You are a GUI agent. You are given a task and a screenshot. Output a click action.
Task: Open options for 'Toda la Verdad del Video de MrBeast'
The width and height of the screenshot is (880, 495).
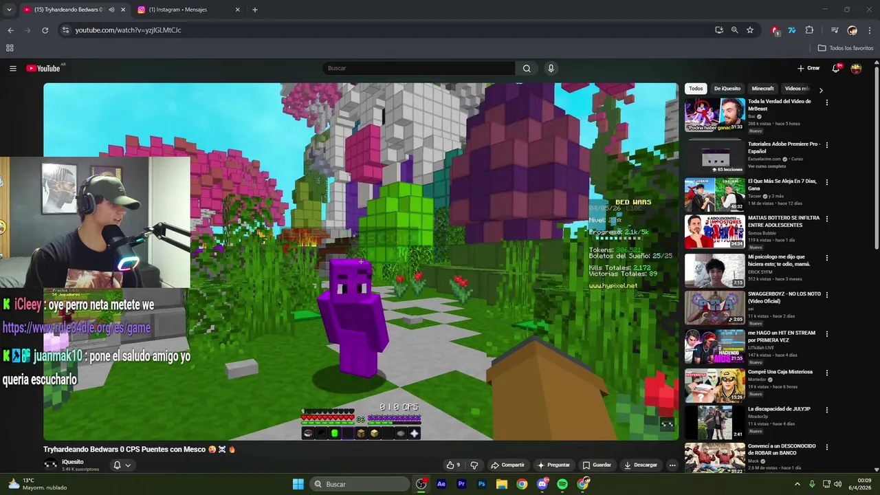(x=827, y=102)
